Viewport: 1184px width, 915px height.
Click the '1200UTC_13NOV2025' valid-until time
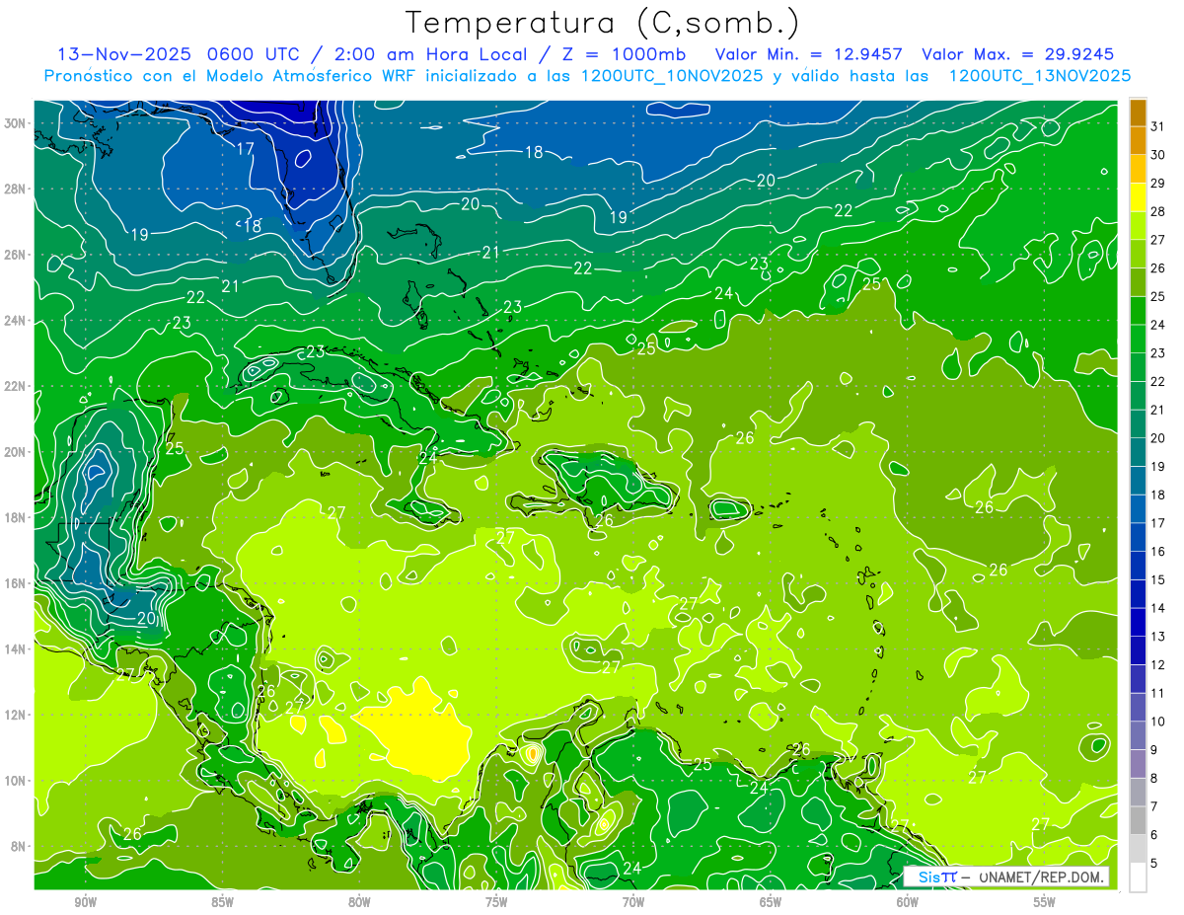pyautogui.click(x=1039, y=76)
